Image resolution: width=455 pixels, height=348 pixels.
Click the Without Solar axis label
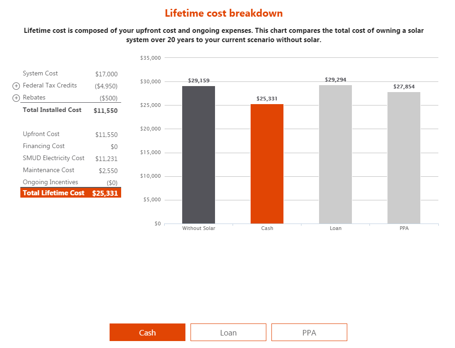(198, 229)
